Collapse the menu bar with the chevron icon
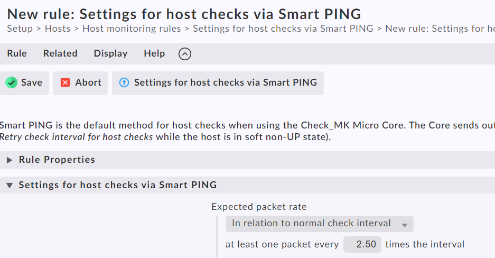The width and height of the screenshot is (495, 258). coord(184,53)
